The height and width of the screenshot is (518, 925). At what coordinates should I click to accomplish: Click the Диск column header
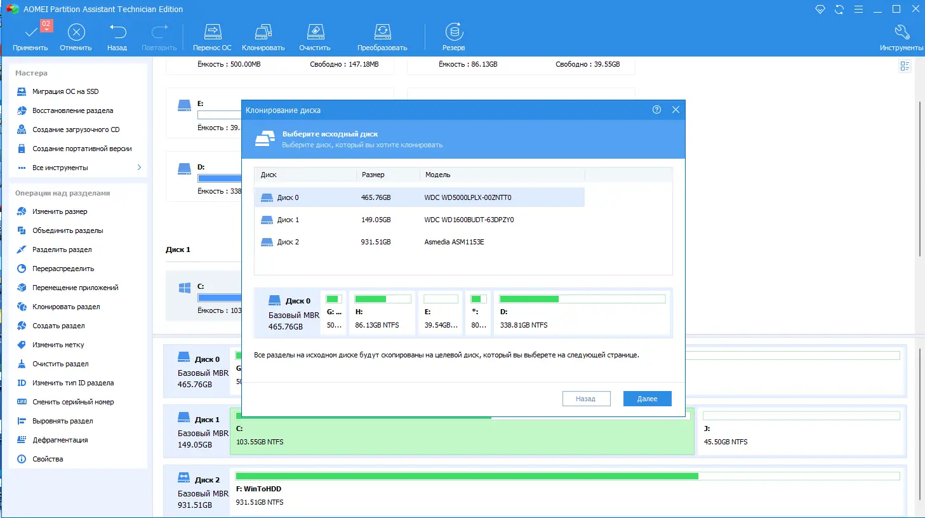coord(305,175)
